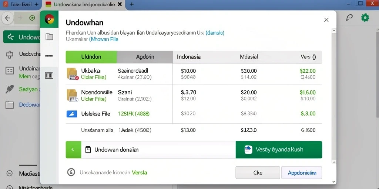The width and height of the screenshot is (379, 189).
Task: Click the blue Ulslekse File icon
Action: (x=71, y=114)
